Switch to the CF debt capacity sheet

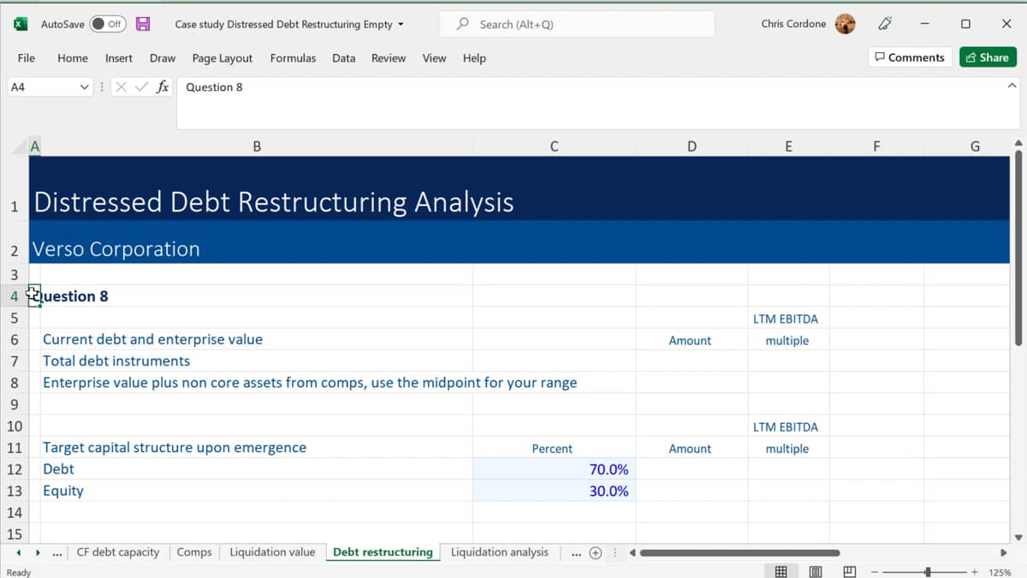click(118, 552)
